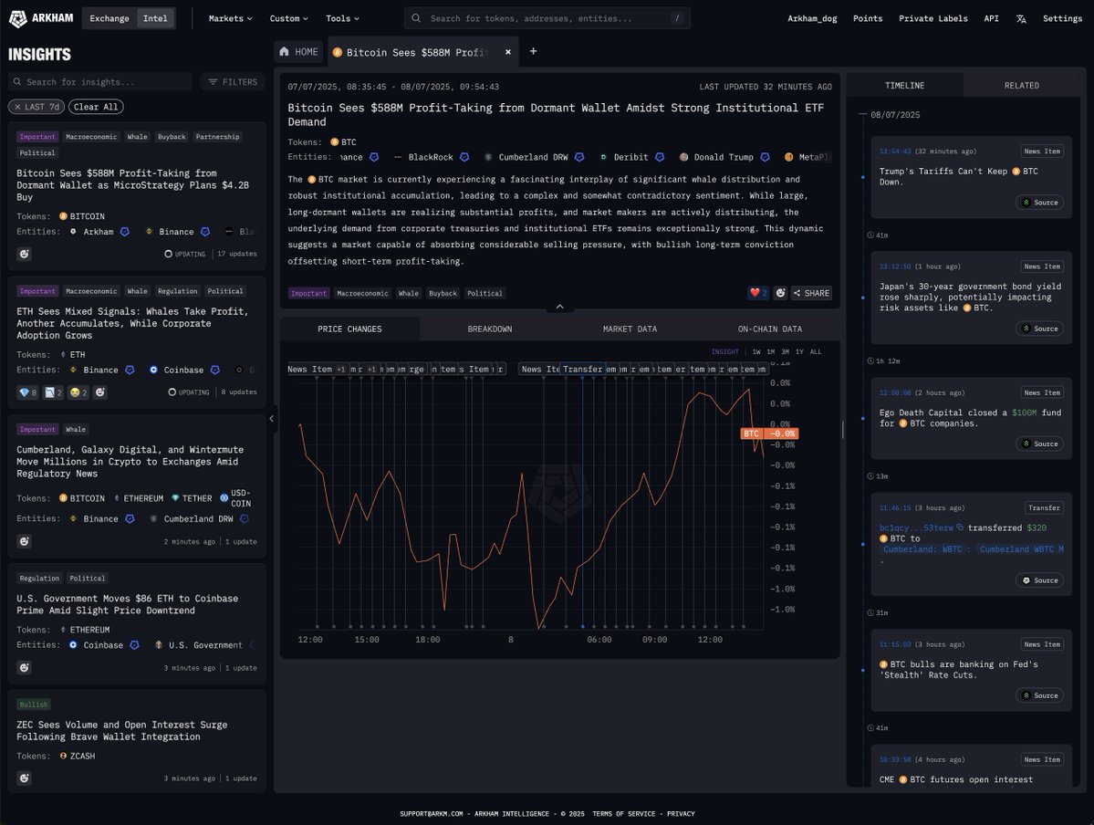The width and height of the screenshot is (1094, 825).
Task: Click the BTC token icon under Tokens
Action: pyautogui.click(x=334, y=142)
